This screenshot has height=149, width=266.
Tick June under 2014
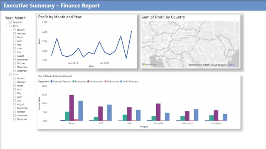point(15,97)
